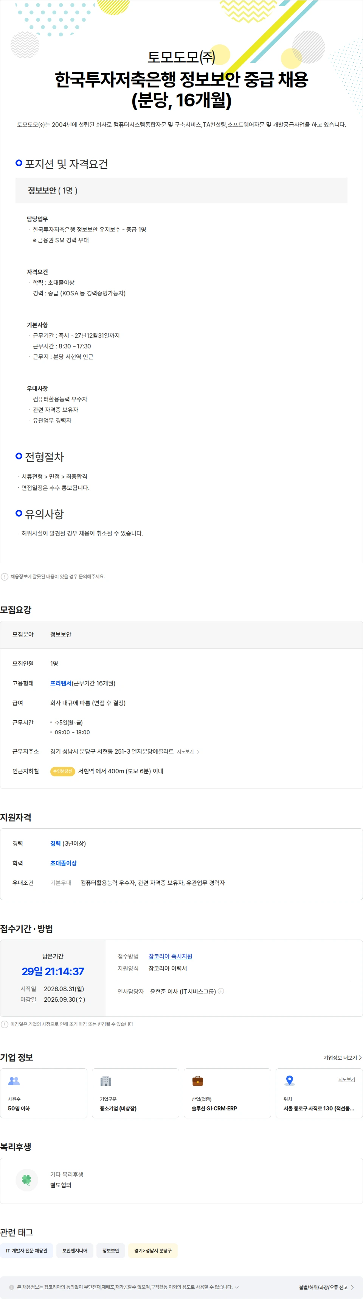This screenshot has height=1299, width=363.
Task: Open the 잡코리아 즉시지원 link
Action: [x=170, y=956]
